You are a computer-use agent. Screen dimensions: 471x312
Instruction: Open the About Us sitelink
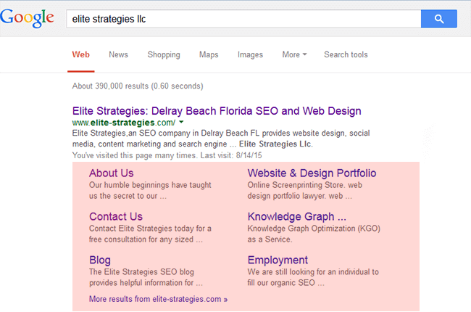click(x=111, y=173)
